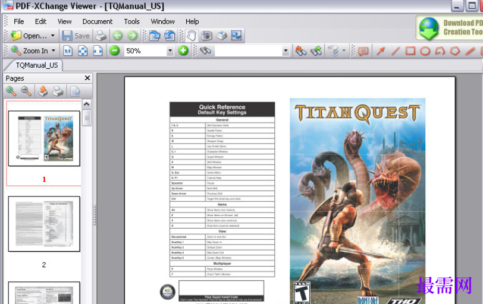Image resolution: width=483 pixels, height=304 pixels.
Task: Click the Download PDF Creation Tools banner
Action: [450, 28]
